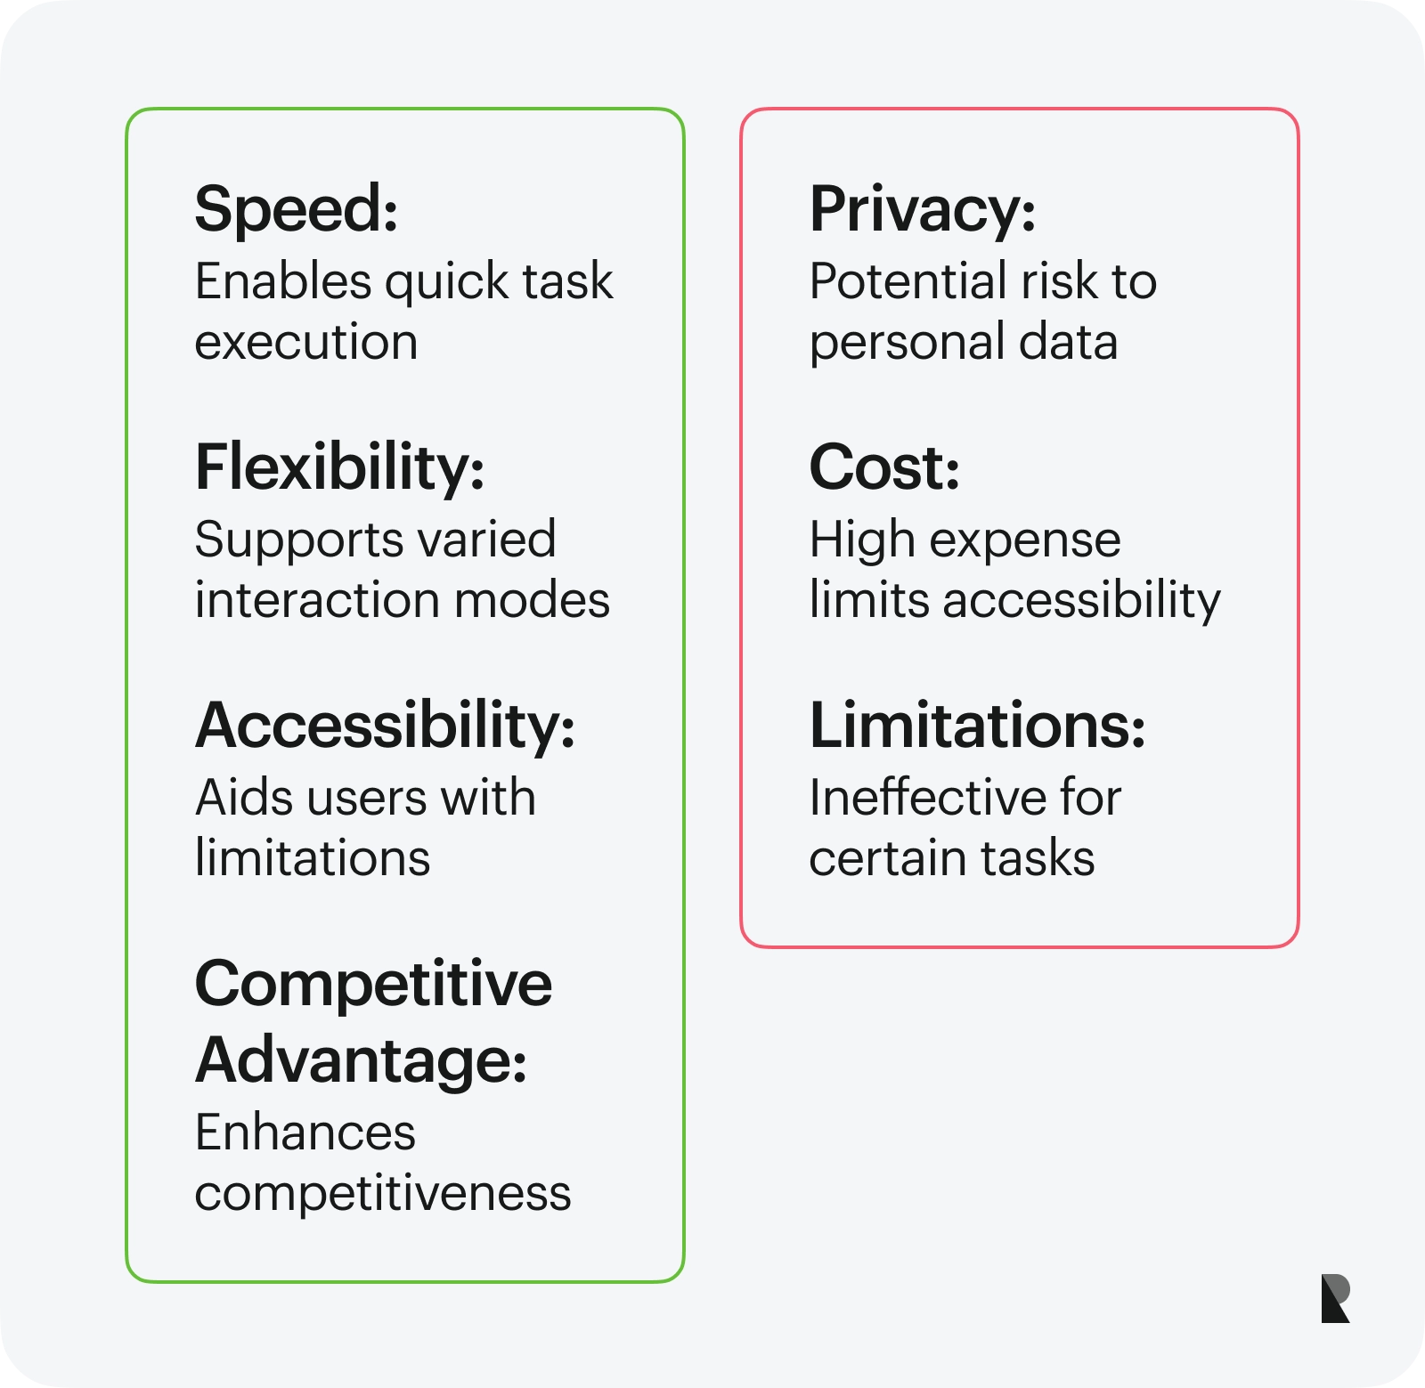Viewport: 1425px width, 1388px height.
Task: Select the "Enables quick task" text line
Action: click(403, 282)
